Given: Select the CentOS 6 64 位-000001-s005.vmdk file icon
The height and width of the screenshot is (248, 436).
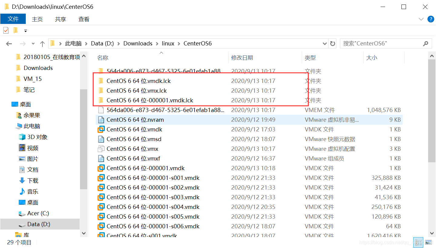Looking at the screenshot, I should tap(101, 217).
